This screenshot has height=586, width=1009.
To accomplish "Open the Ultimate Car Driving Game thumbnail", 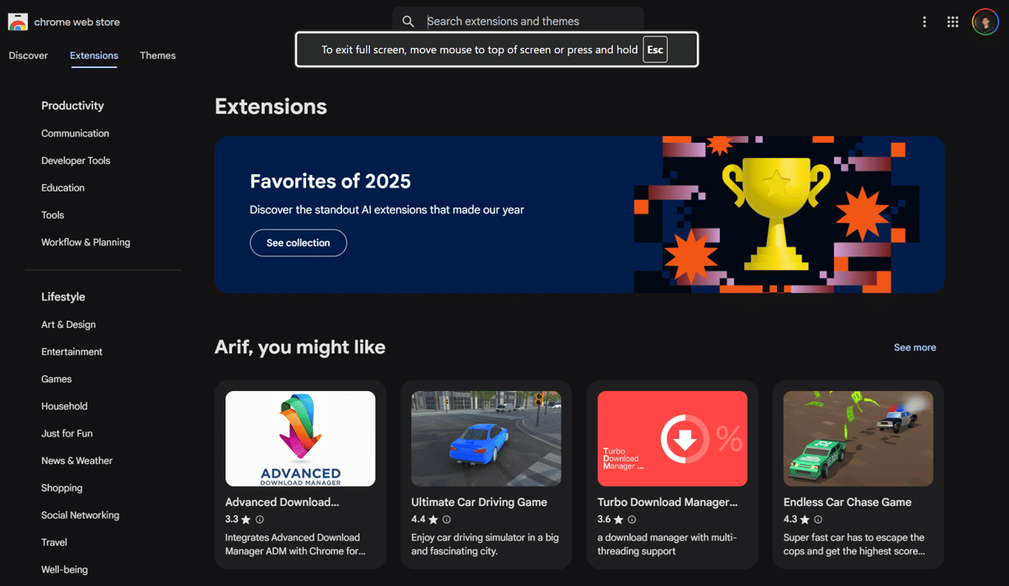I will point(485,438).
